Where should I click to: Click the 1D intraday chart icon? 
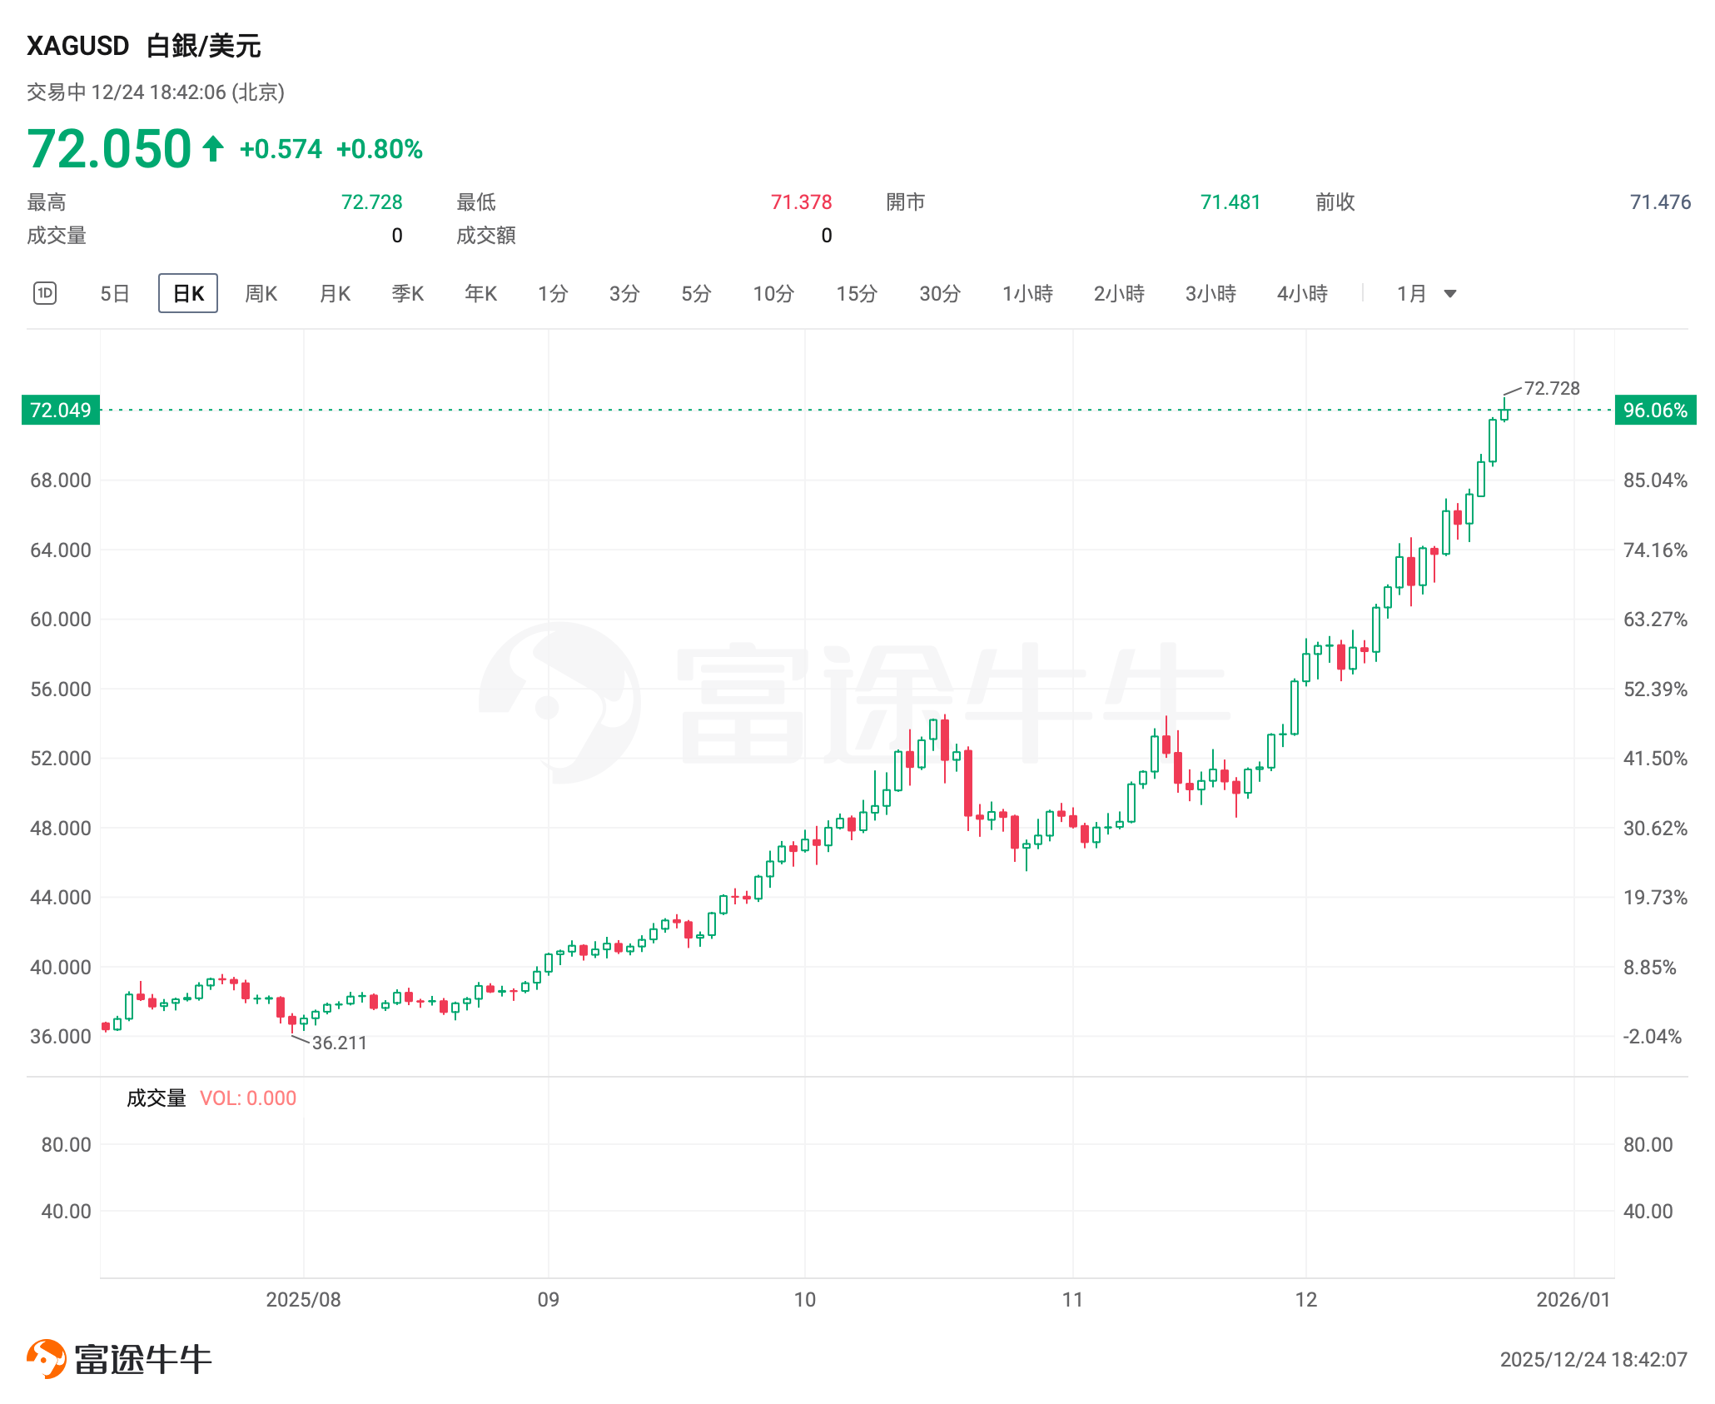45,293
